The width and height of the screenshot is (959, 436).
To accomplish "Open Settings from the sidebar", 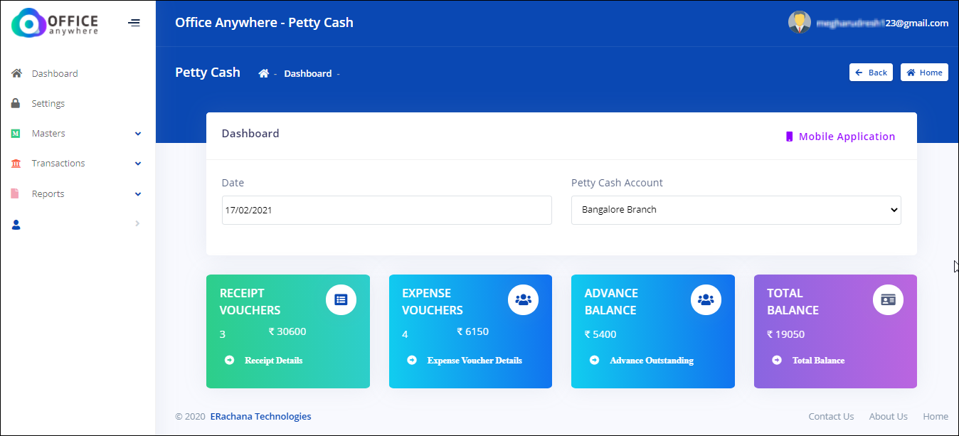I will tap(48, 104).
